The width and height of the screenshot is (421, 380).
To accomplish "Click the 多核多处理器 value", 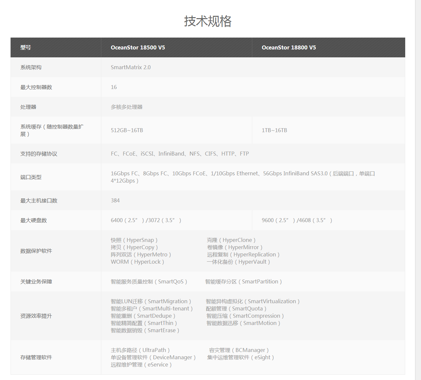I will (127, 107).
